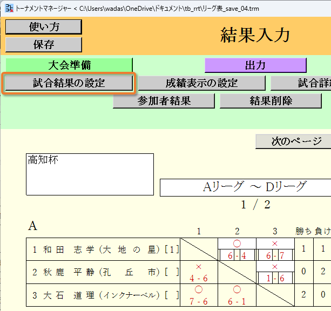Click the 1 / 2 page indicator
The height and width of the screenshot is (311, 331).
click(255, 205)
